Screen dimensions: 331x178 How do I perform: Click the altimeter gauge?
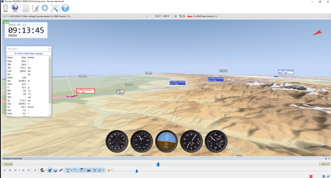(191, 141)
